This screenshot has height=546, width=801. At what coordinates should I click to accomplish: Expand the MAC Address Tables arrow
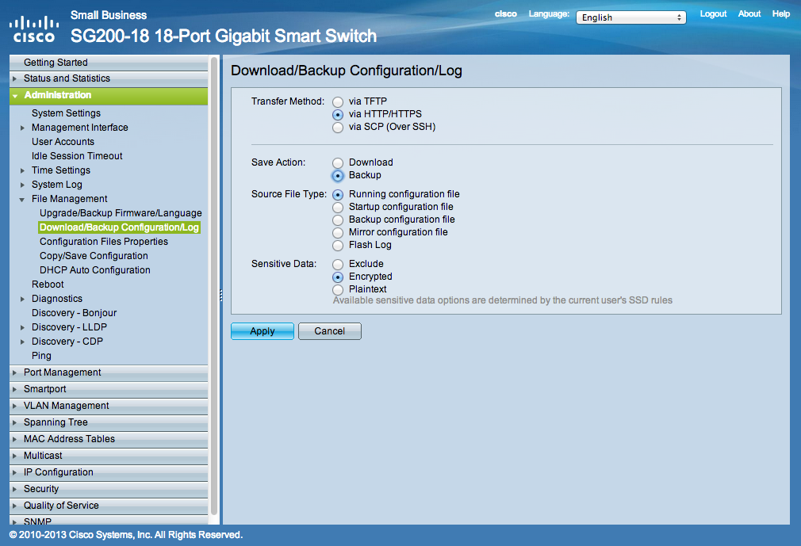pos(15,439)
